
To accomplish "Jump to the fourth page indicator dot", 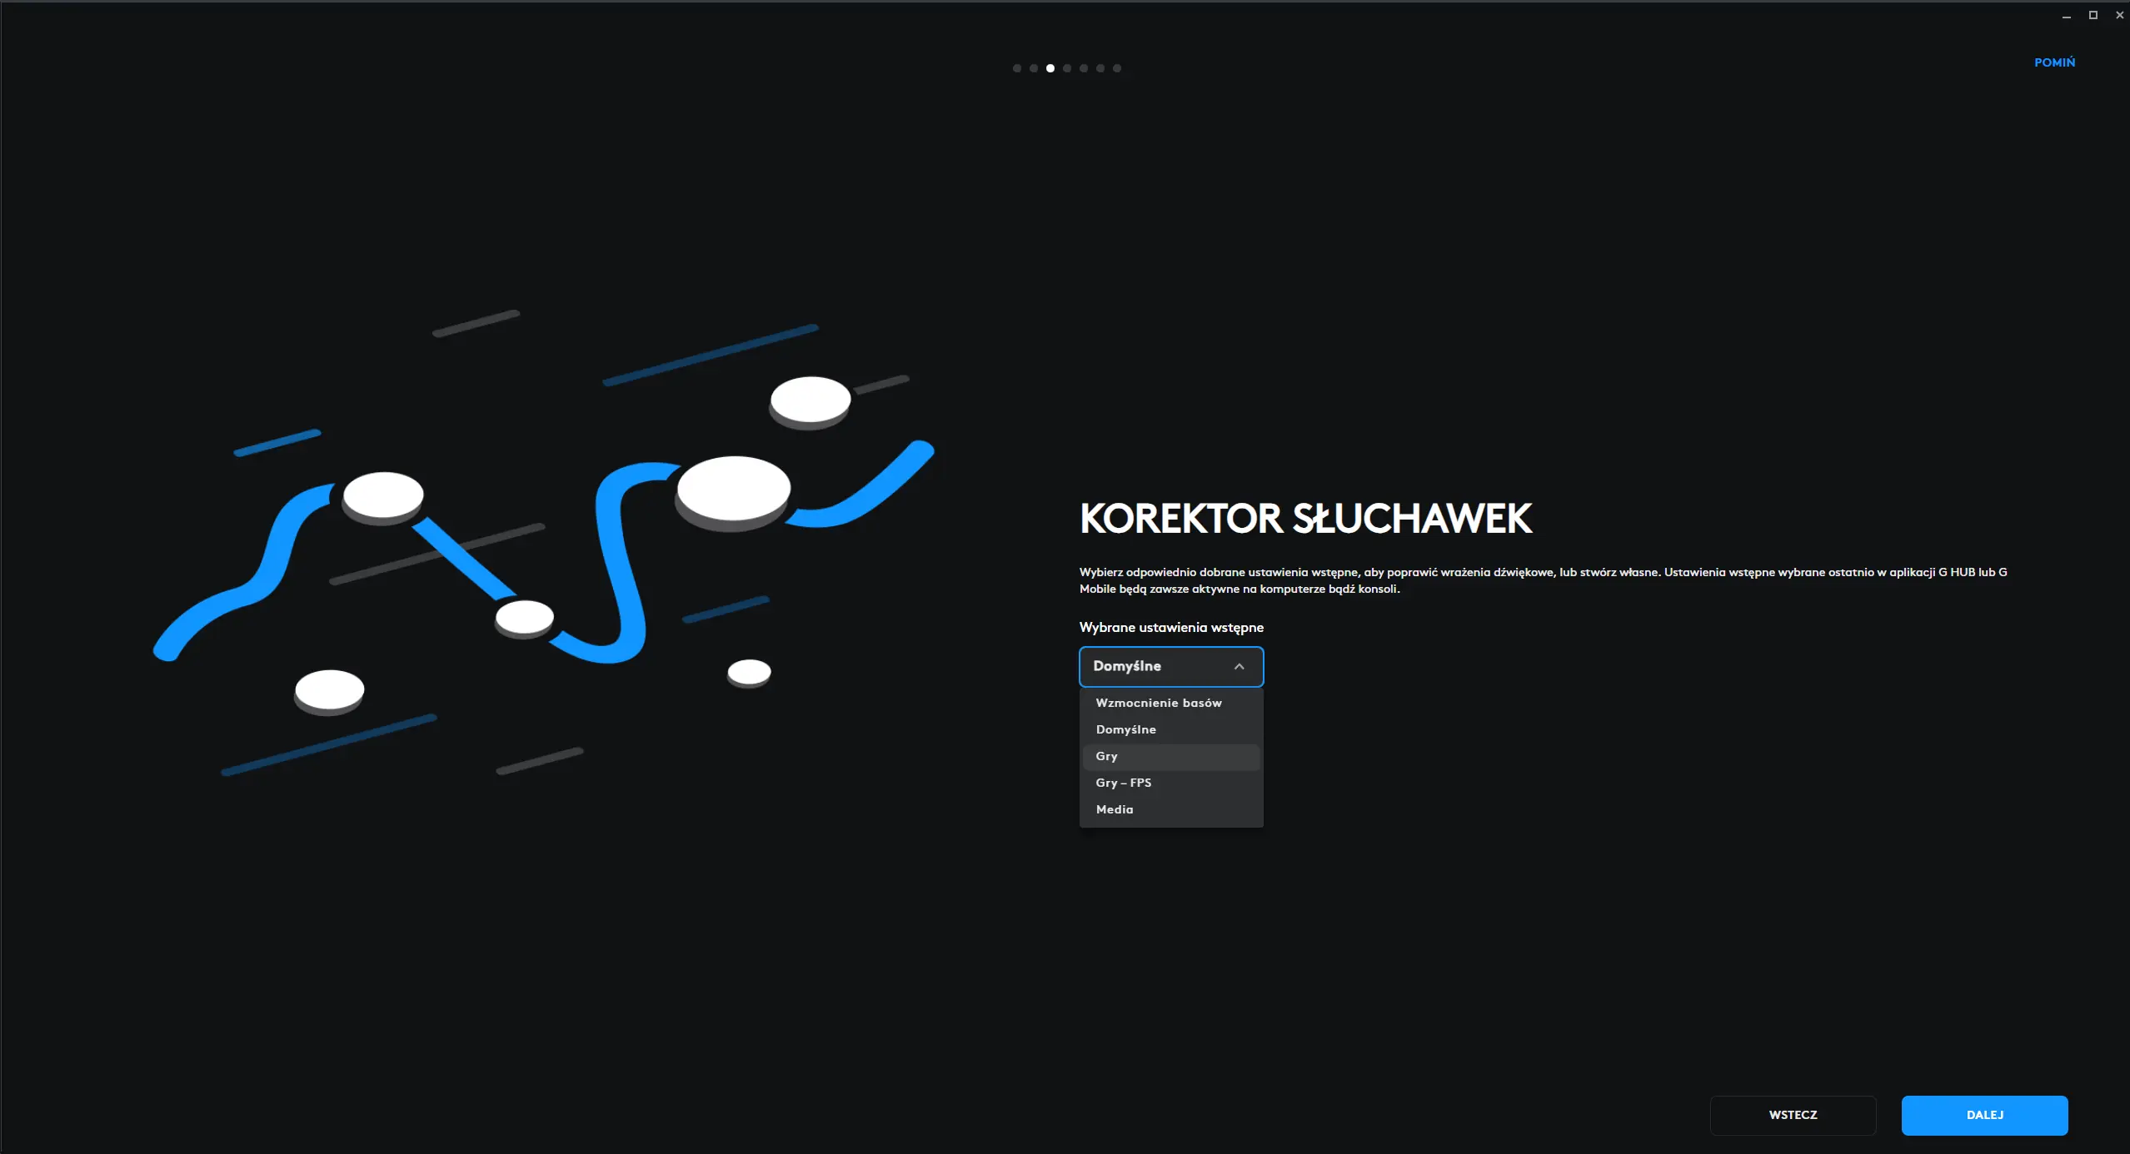I will coord(1066,68).
